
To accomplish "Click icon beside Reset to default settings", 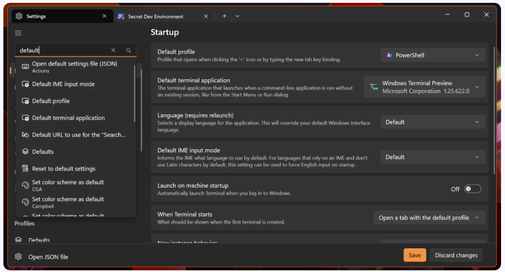I will pyautogui.click(x=25, y=168).
